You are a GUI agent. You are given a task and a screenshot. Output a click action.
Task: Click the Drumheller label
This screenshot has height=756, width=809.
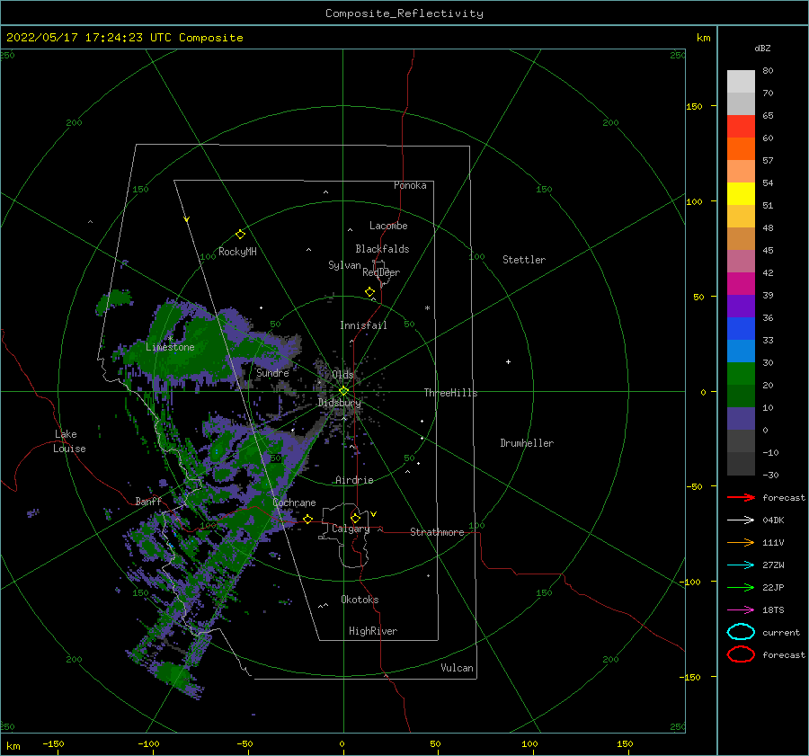click(527, 443)
